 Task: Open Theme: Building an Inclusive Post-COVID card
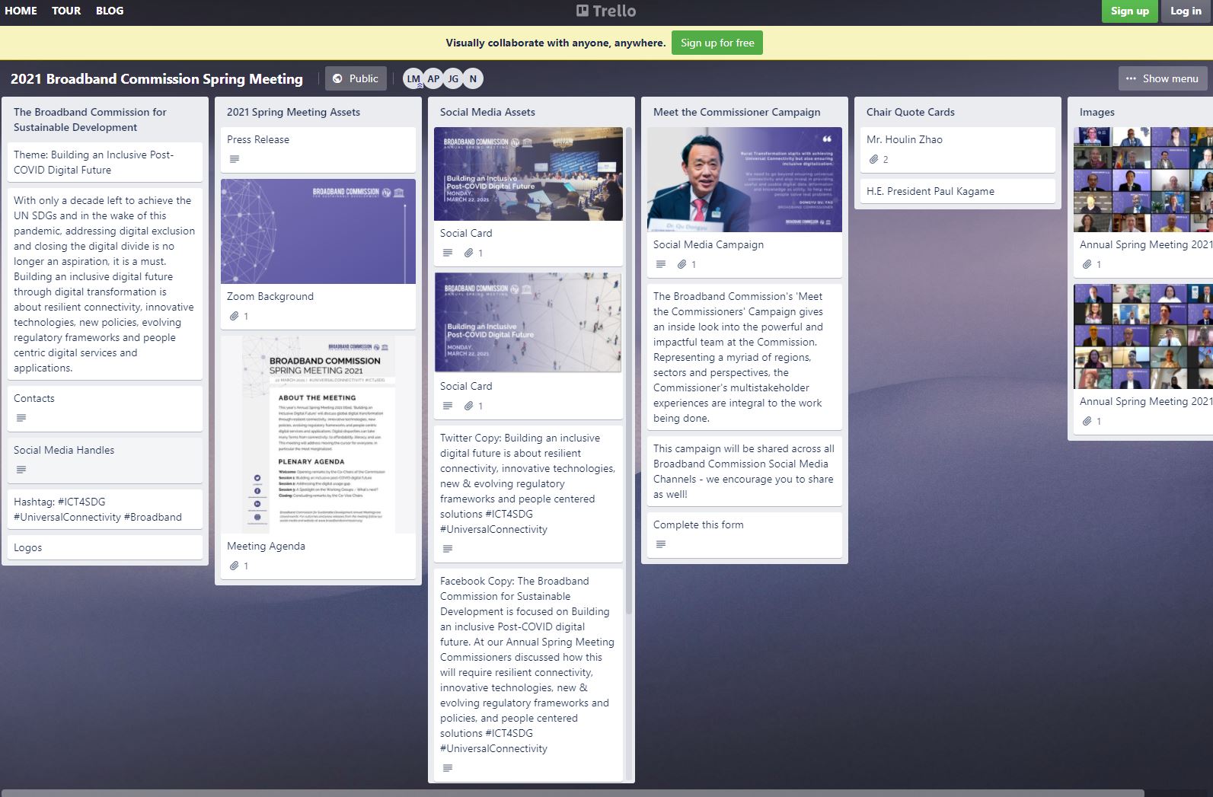tap(105, 162)
